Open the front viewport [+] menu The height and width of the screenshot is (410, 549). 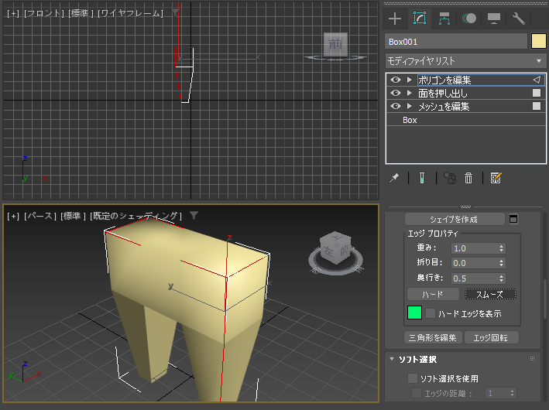pos(12,14)
